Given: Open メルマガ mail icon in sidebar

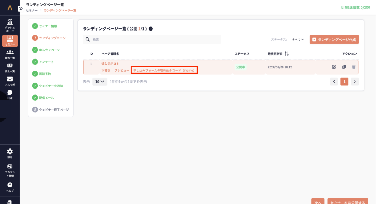Looking at the screenshot, I should click(10, 81).
